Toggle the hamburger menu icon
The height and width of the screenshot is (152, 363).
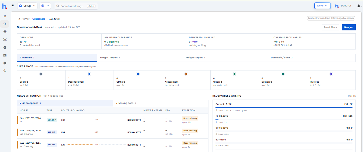(x=13, y=6)
